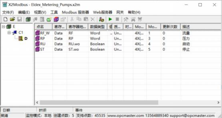Screen dimensions: 222x118
Task: Click the right arrow of horizontal scrollbar
Action: (x=218, y=102)
